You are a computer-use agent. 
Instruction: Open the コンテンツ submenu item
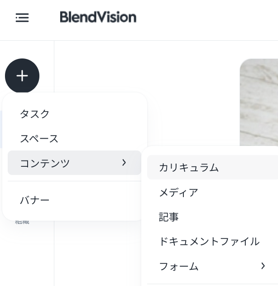(x=45, y=163)
